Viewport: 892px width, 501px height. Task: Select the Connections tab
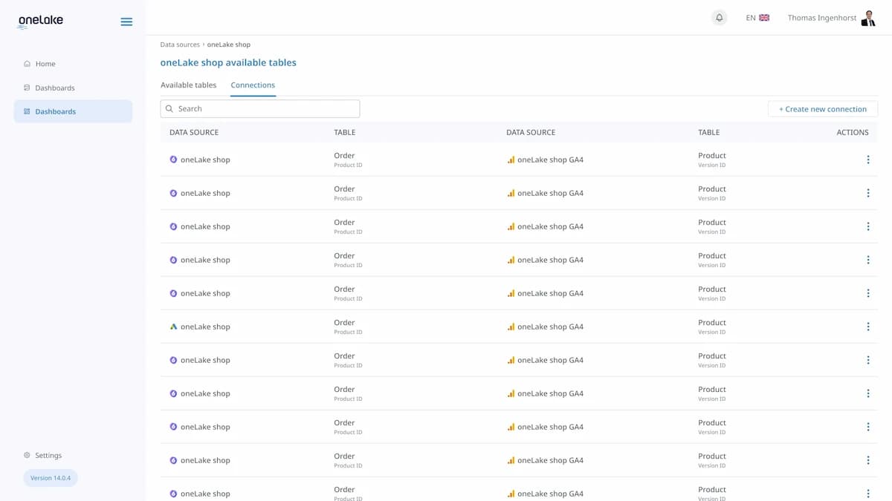(253, 85)
